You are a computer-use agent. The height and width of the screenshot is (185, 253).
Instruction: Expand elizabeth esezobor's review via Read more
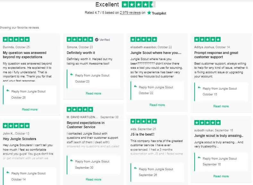pos(157,105)
